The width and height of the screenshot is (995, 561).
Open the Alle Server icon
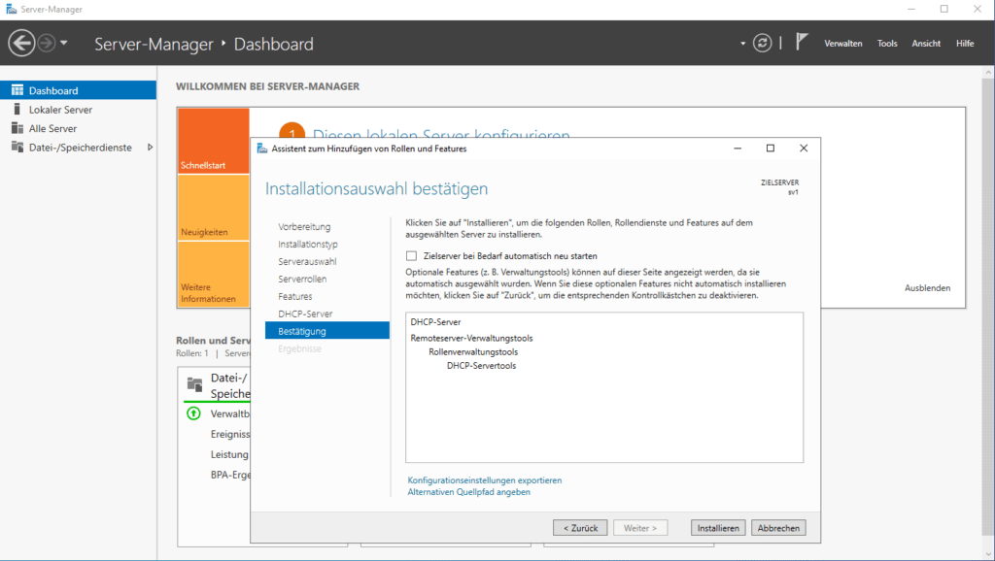16,127
